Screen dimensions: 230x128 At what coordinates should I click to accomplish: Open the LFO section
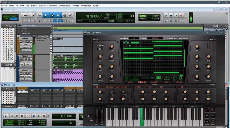[174, 106]
